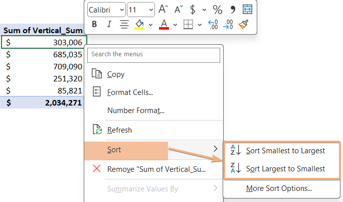
Task: Select the cell with 685,035
Action: [42, 54]
